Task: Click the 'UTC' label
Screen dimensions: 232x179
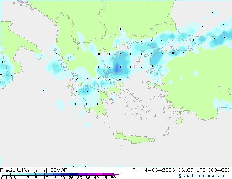Action: (201, 170)
